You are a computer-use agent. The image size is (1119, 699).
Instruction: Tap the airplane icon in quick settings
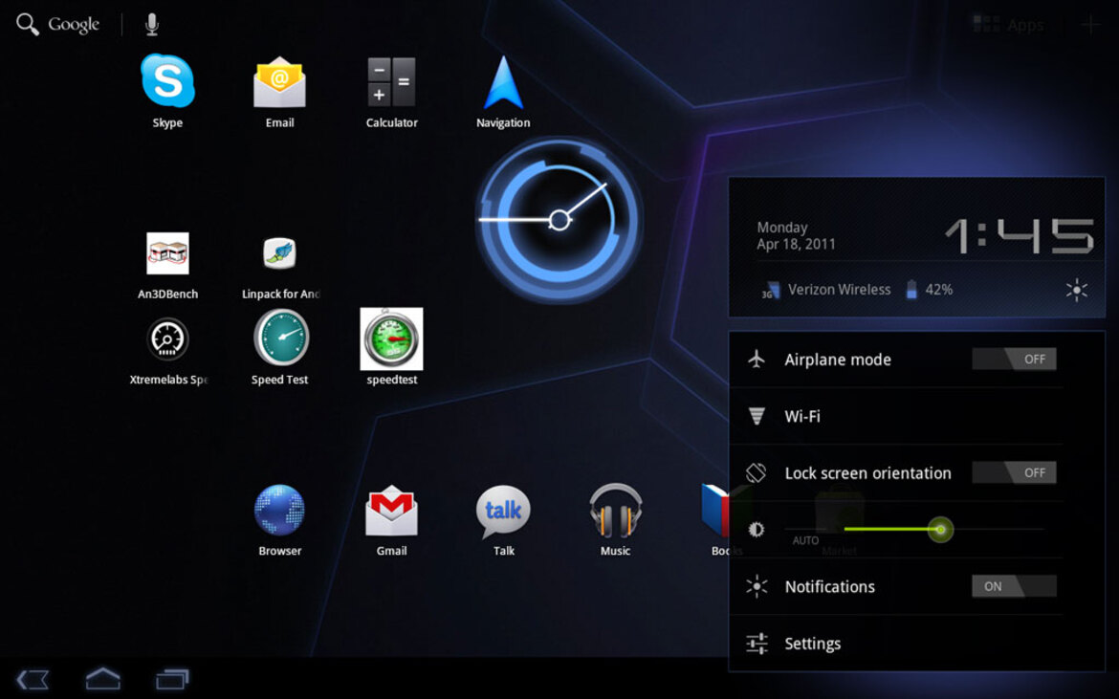click(757, 360)
